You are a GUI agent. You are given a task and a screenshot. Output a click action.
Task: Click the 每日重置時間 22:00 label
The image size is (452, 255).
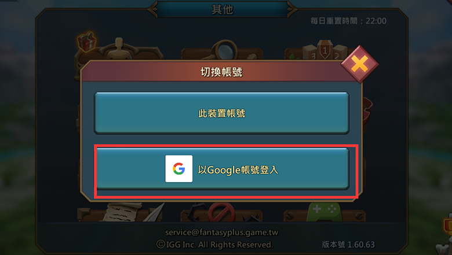pos(348,21)
